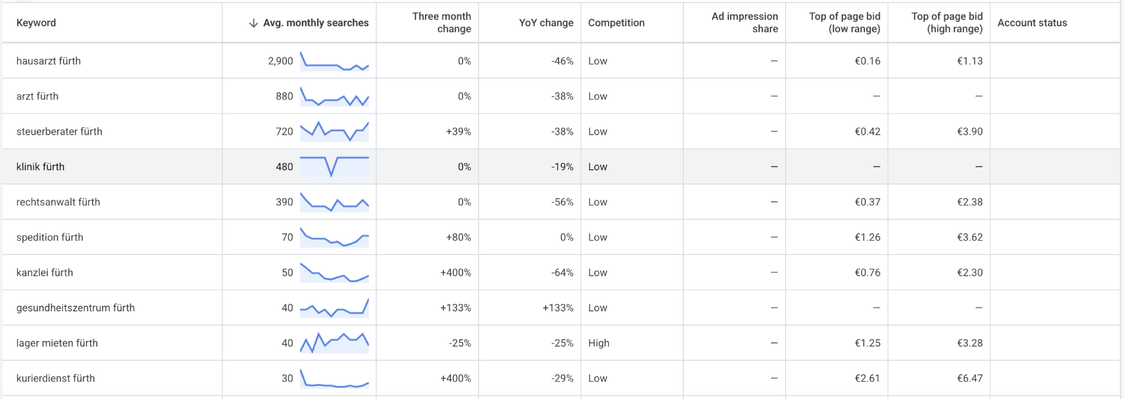Sort by the Competition column header
The image size is (1124, 399).
coord(617,23)
